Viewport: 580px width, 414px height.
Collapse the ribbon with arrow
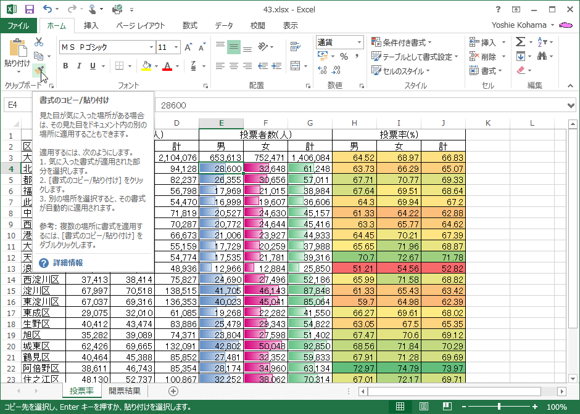point(570,86)
